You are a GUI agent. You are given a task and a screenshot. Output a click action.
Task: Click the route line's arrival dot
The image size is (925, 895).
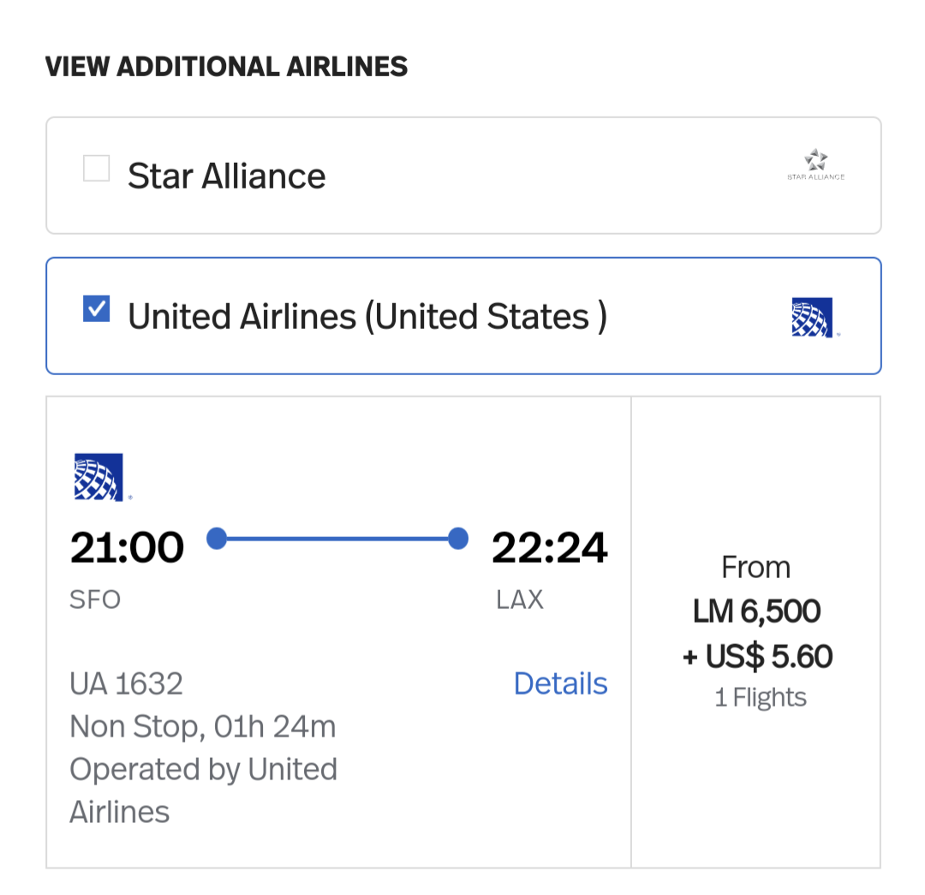pyautogui.click(x=458, y=539)
